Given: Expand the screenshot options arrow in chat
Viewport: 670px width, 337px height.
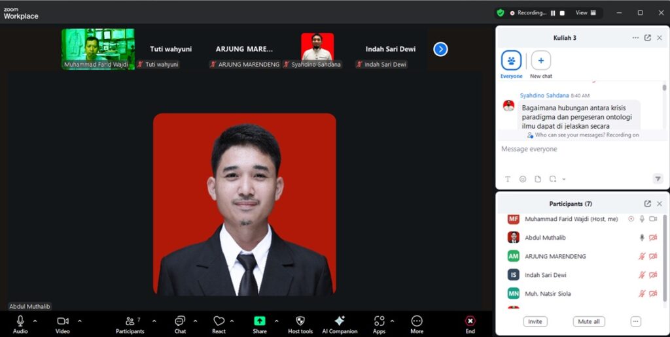Looking at the screenshot, I should click(x=563, y=179).
